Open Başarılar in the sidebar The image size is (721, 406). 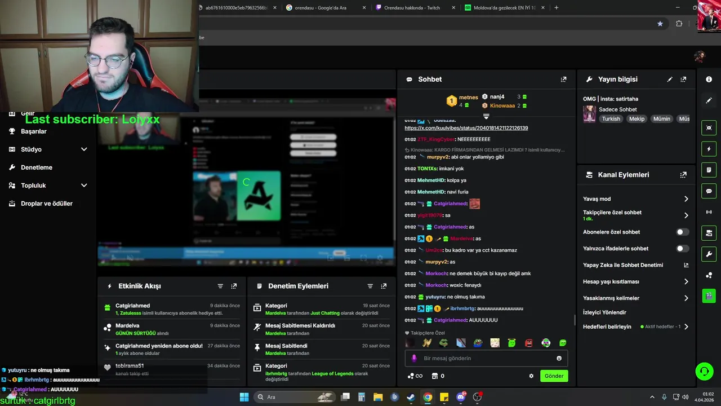(x=34, y=131)
